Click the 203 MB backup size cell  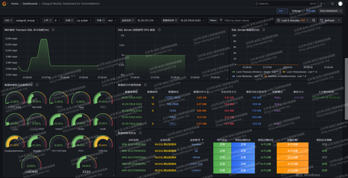[299, 98]
